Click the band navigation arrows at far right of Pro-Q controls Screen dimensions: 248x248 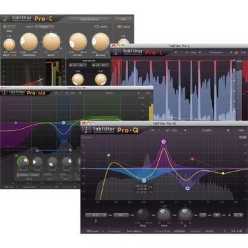[238, 215]
